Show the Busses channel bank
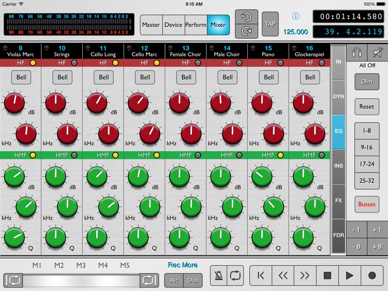 coord(366,204)
